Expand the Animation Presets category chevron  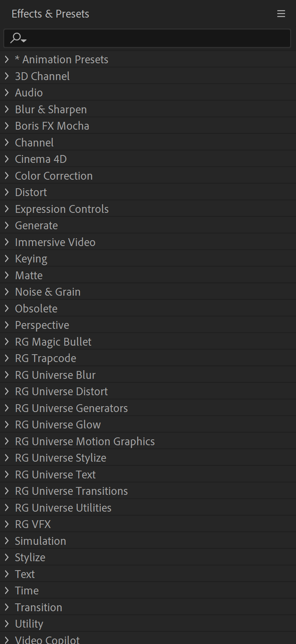pos(7,59)
